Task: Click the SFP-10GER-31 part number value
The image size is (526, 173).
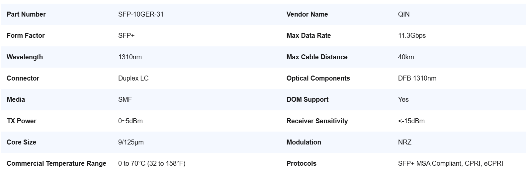Action: pyautogui.click(x=141, y=14)
